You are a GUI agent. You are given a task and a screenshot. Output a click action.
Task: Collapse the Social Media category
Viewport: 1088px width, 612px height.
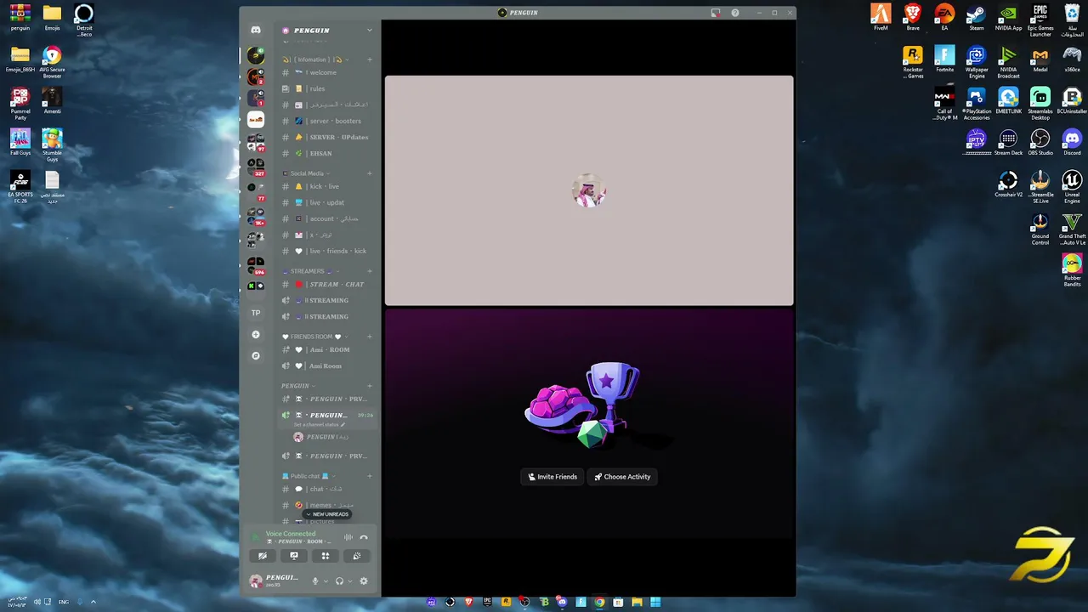point(307,173)
